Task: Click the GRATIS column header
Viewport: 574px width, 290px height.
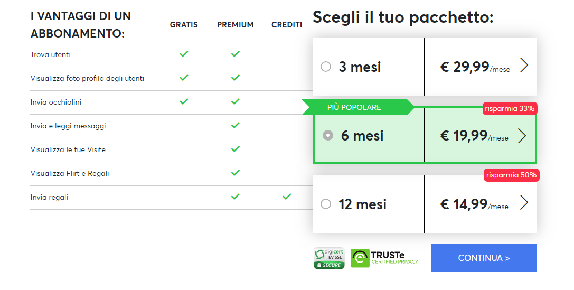Action: (184, 24)
